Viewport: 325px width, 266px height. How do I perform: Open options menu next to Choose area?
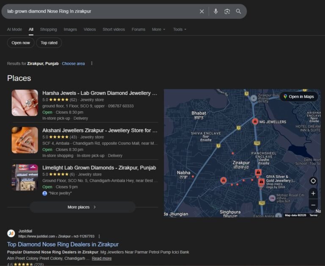[x=92, y=63]
